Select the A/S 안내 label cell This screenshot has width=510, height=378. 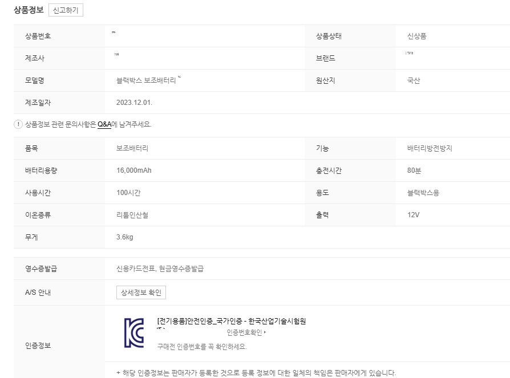pyautogui.click(x=59, y=292)
